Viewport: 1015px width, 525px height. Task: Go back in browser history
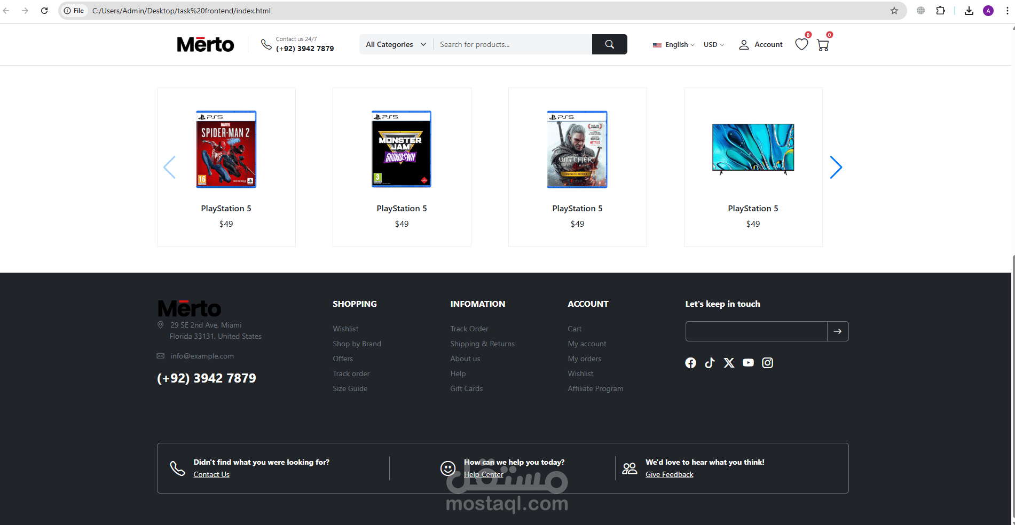tap(6, 11)
